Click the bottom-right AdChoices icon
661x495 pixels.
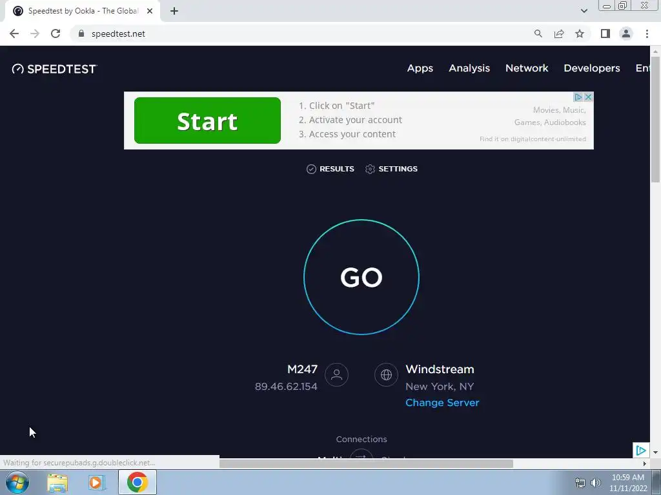pyautogui.click(x=641, y=451)
